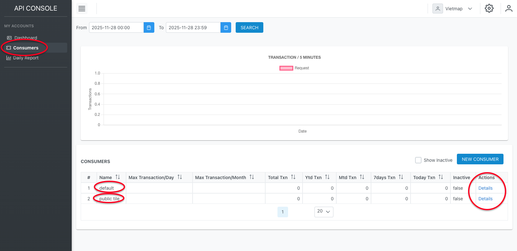
Task: Open the page size 20 dropdown
Action: point(324,212)
